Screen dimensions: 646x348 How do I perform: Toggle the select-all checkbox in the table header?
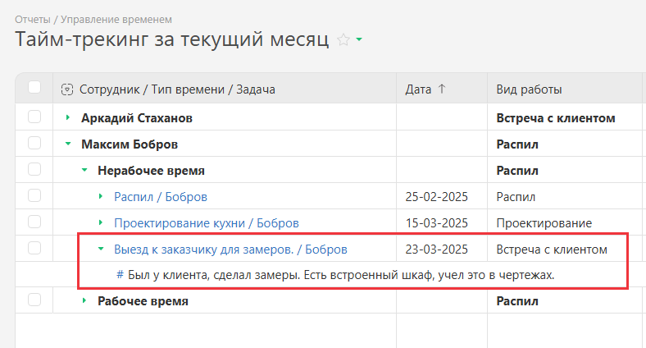[x=34, y=88]
